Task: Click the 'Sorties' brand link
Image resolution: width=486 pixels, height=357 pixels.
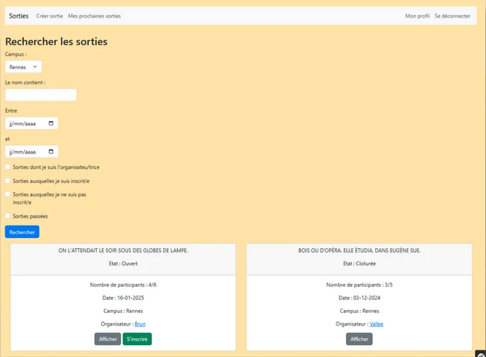Action: coord(19,16)
